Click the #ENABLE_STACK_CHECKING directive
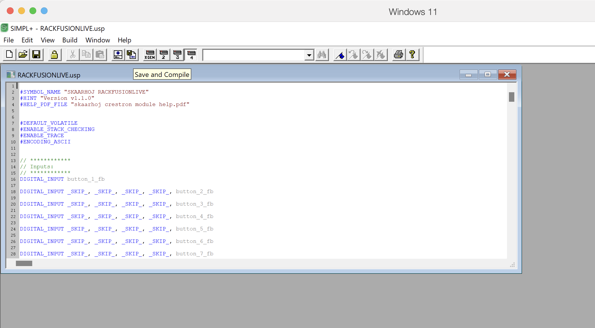The height and width of the screenshot is (328, 595). tap(57, 129)
